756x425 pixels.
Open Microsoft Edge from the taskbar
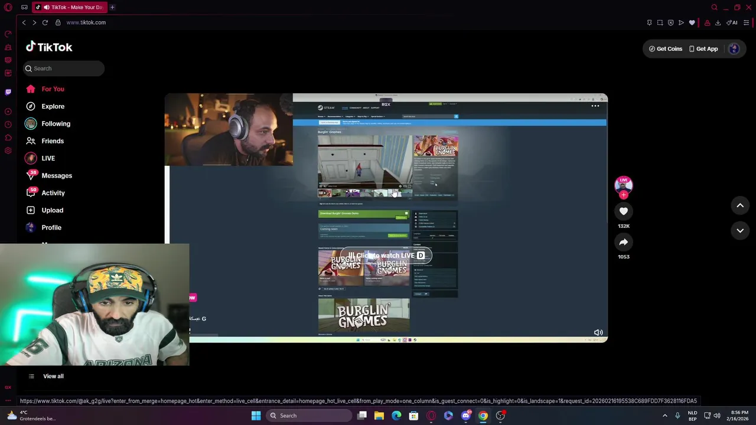(396, 416)
